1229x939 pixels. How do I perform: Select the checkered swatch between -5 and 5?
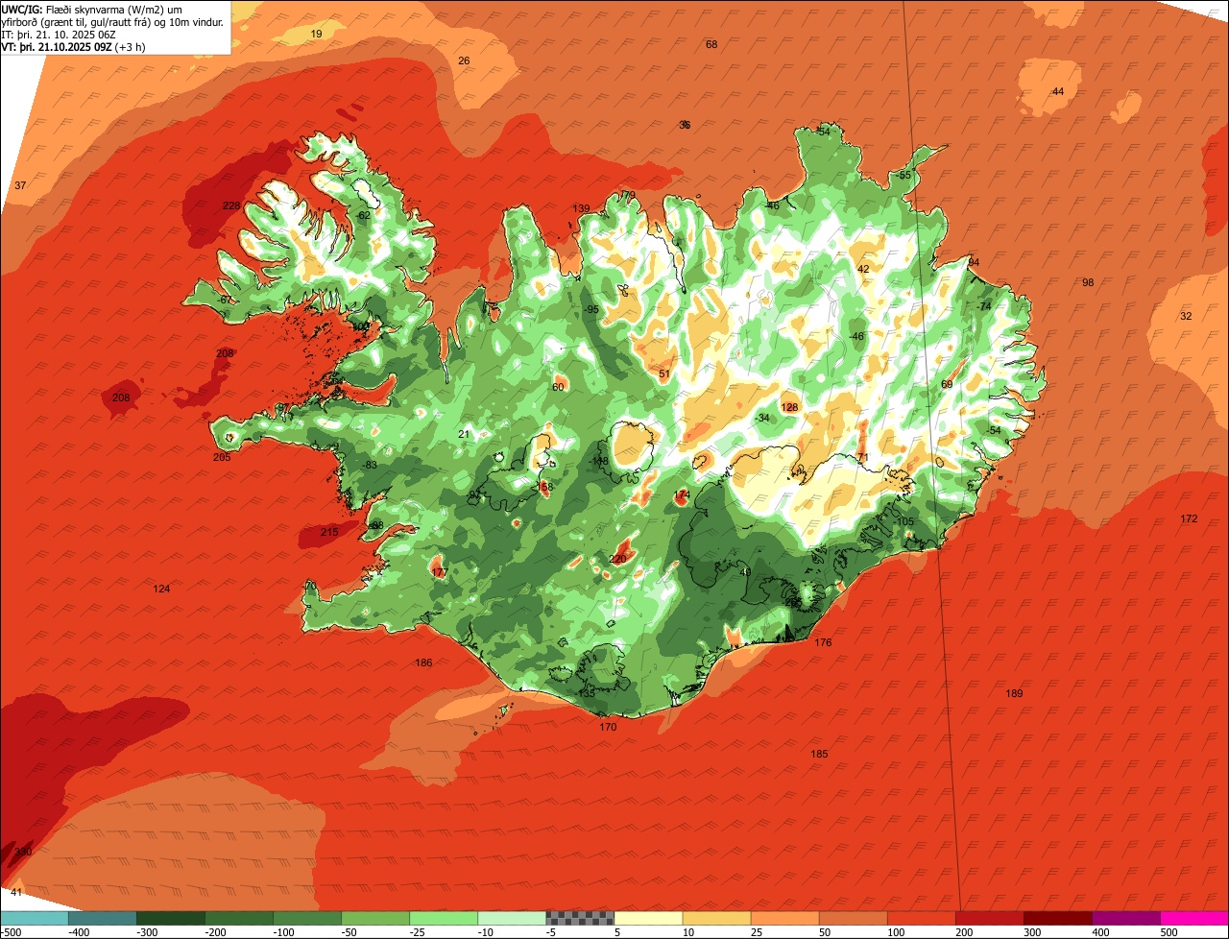(x=580, y=918)
